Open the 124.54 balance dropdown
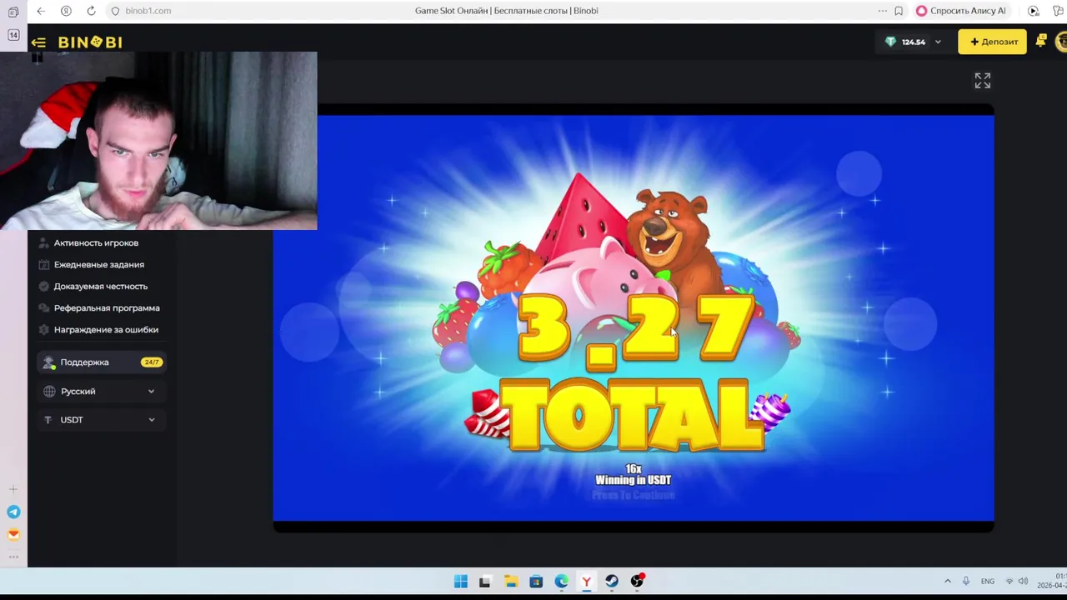Screen dimensions: 1067x600 (x=913, y=42)
